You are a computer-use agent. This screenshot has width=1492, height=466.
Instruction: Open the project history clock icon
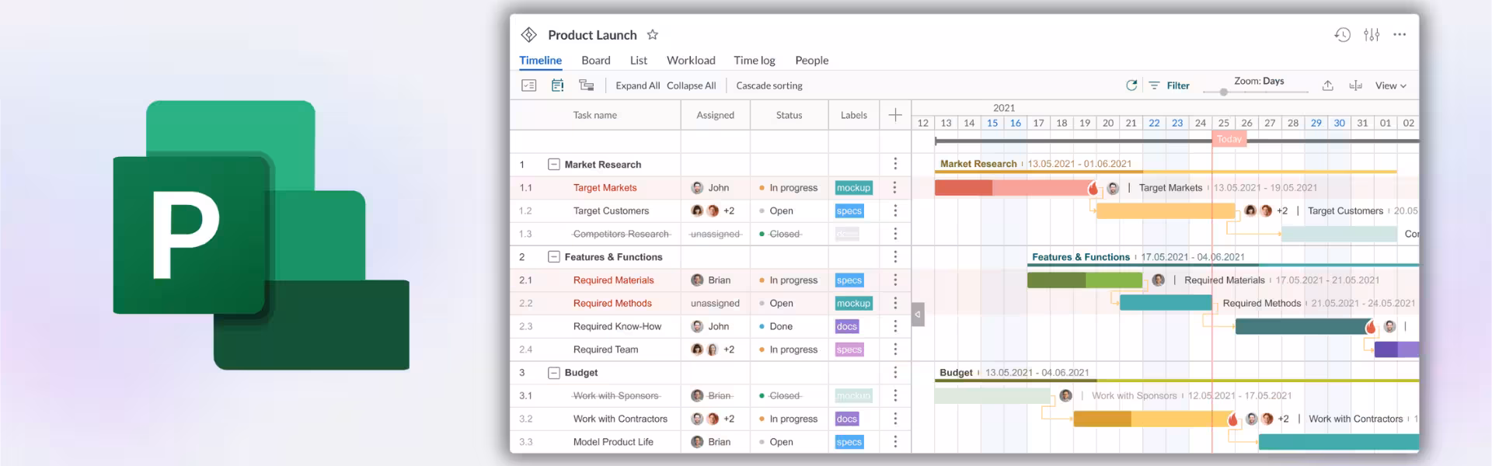tap(1343, 35)
